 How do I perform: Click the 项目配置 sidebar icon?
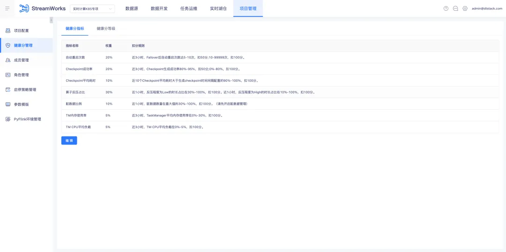pyautogui.click(x=8, y=30)
